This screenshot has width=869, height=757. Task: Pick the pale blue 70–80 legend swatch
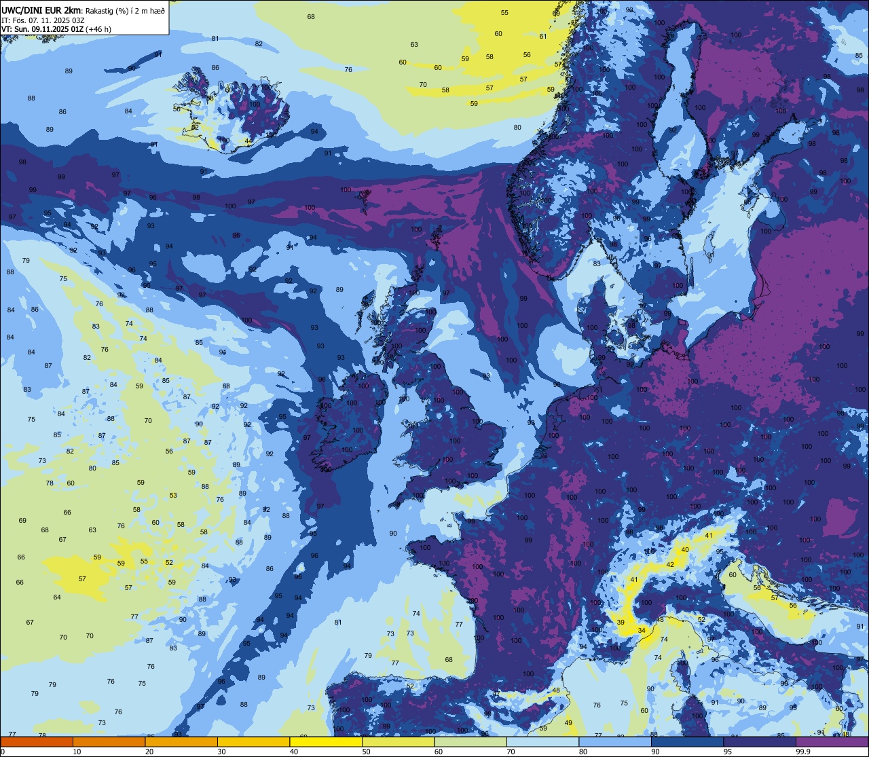click(542, 741)
